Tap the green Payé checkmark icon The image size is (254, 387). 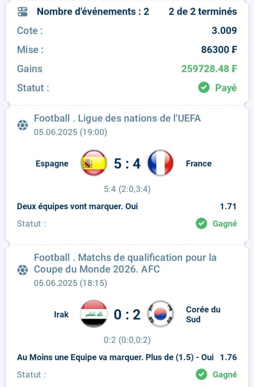click(x=204, y=87)
